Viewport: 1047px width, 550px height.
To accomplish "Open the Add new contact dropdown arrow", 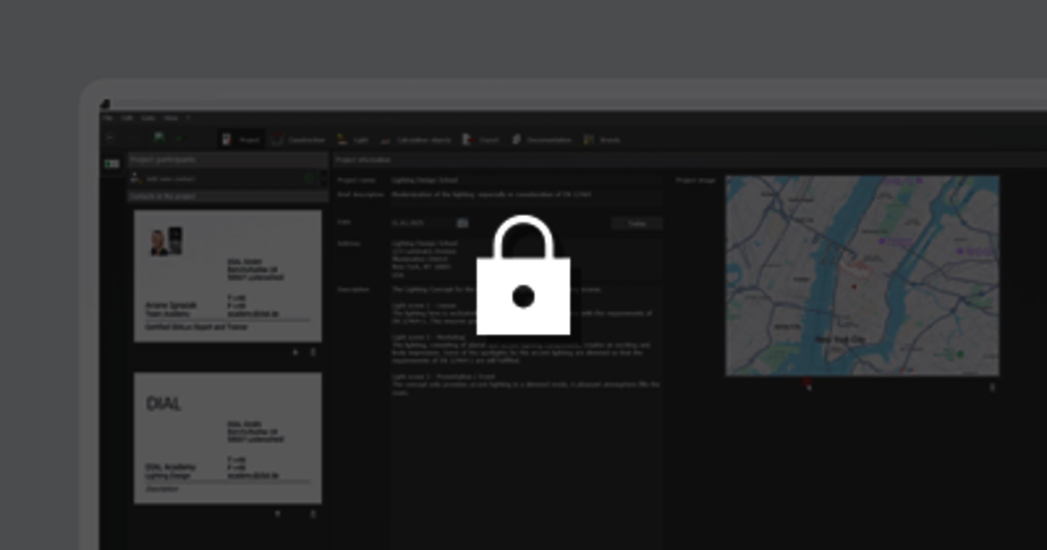I will click(322, 178).
